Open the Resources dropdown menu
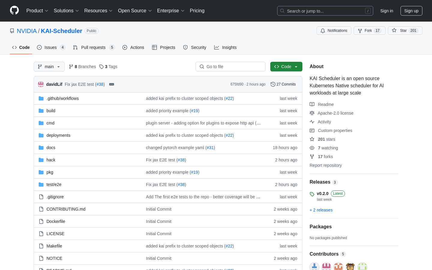 pyautogui.click(x=98, y=10)
